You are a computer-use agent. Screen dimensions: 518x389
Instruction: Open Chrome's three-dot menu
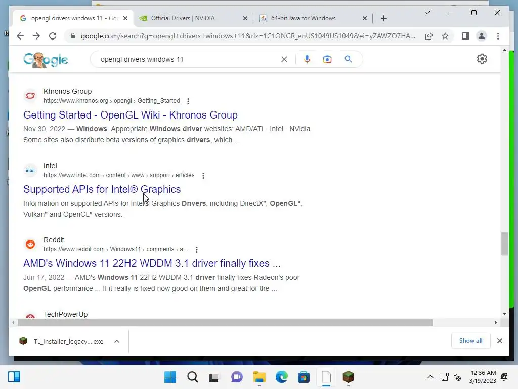[x=498, y=36]
